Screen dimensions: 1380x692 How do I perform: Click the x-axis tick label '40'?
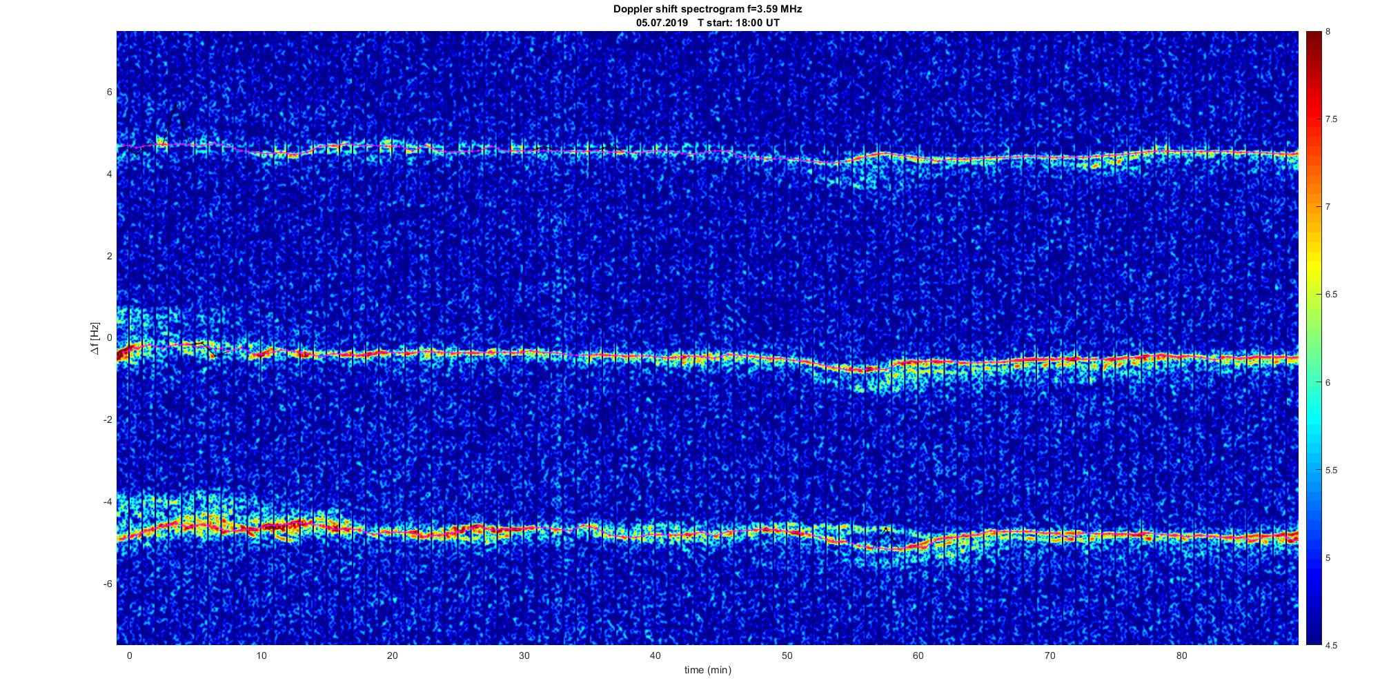click(655, 655)
